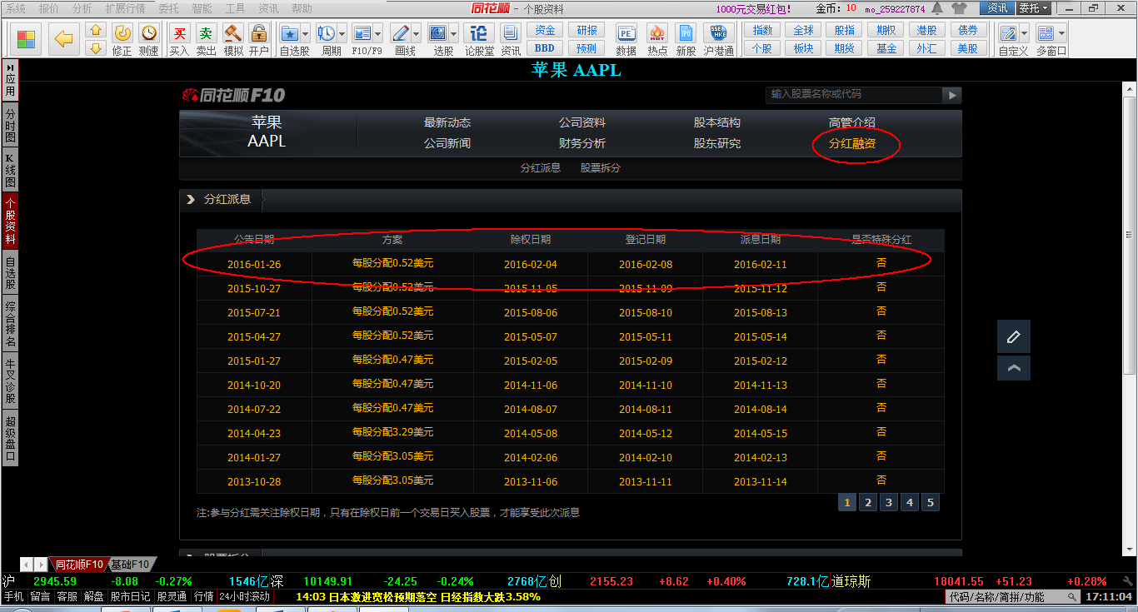Open the 工具 menu
This screenshot has width=1138, height=612.
pyautogui.click(x=236, y=8)
